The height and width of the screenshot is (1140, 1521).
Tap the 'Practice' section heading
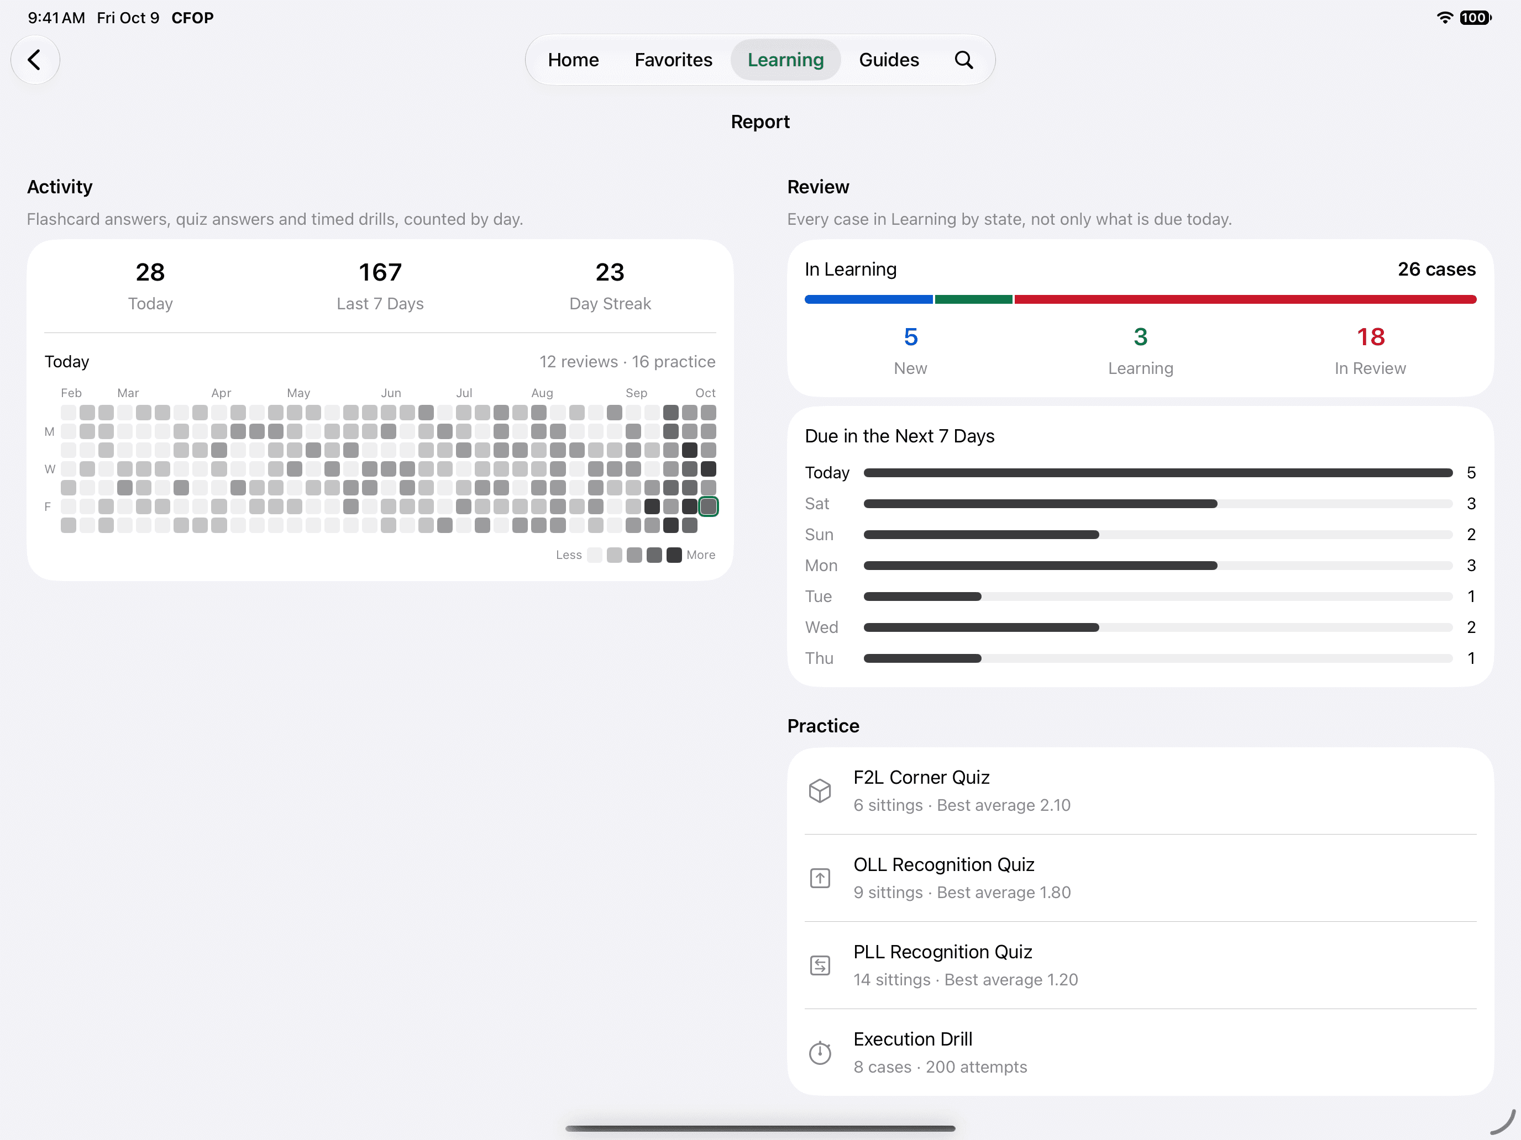823,726
